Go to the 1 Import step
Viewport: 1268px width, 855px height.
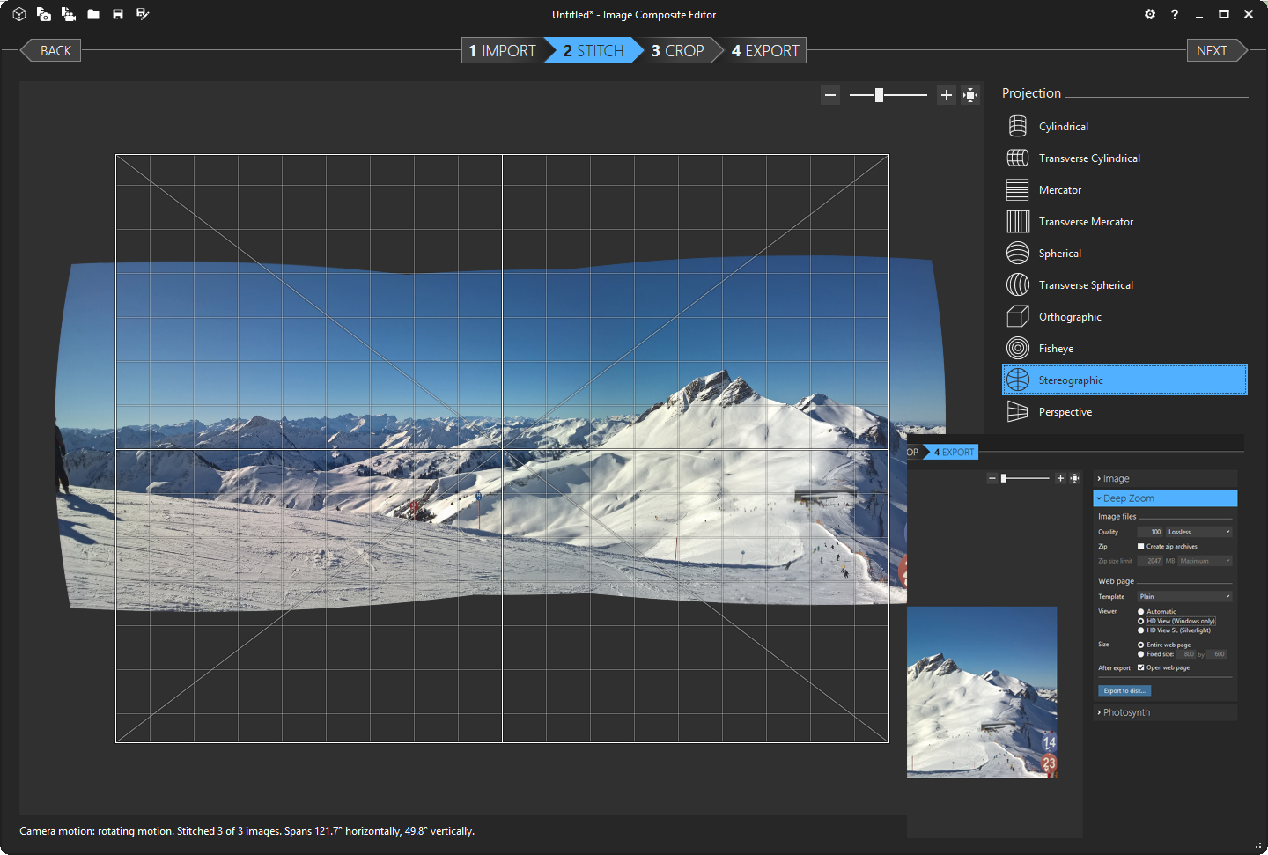click(500, 50)
